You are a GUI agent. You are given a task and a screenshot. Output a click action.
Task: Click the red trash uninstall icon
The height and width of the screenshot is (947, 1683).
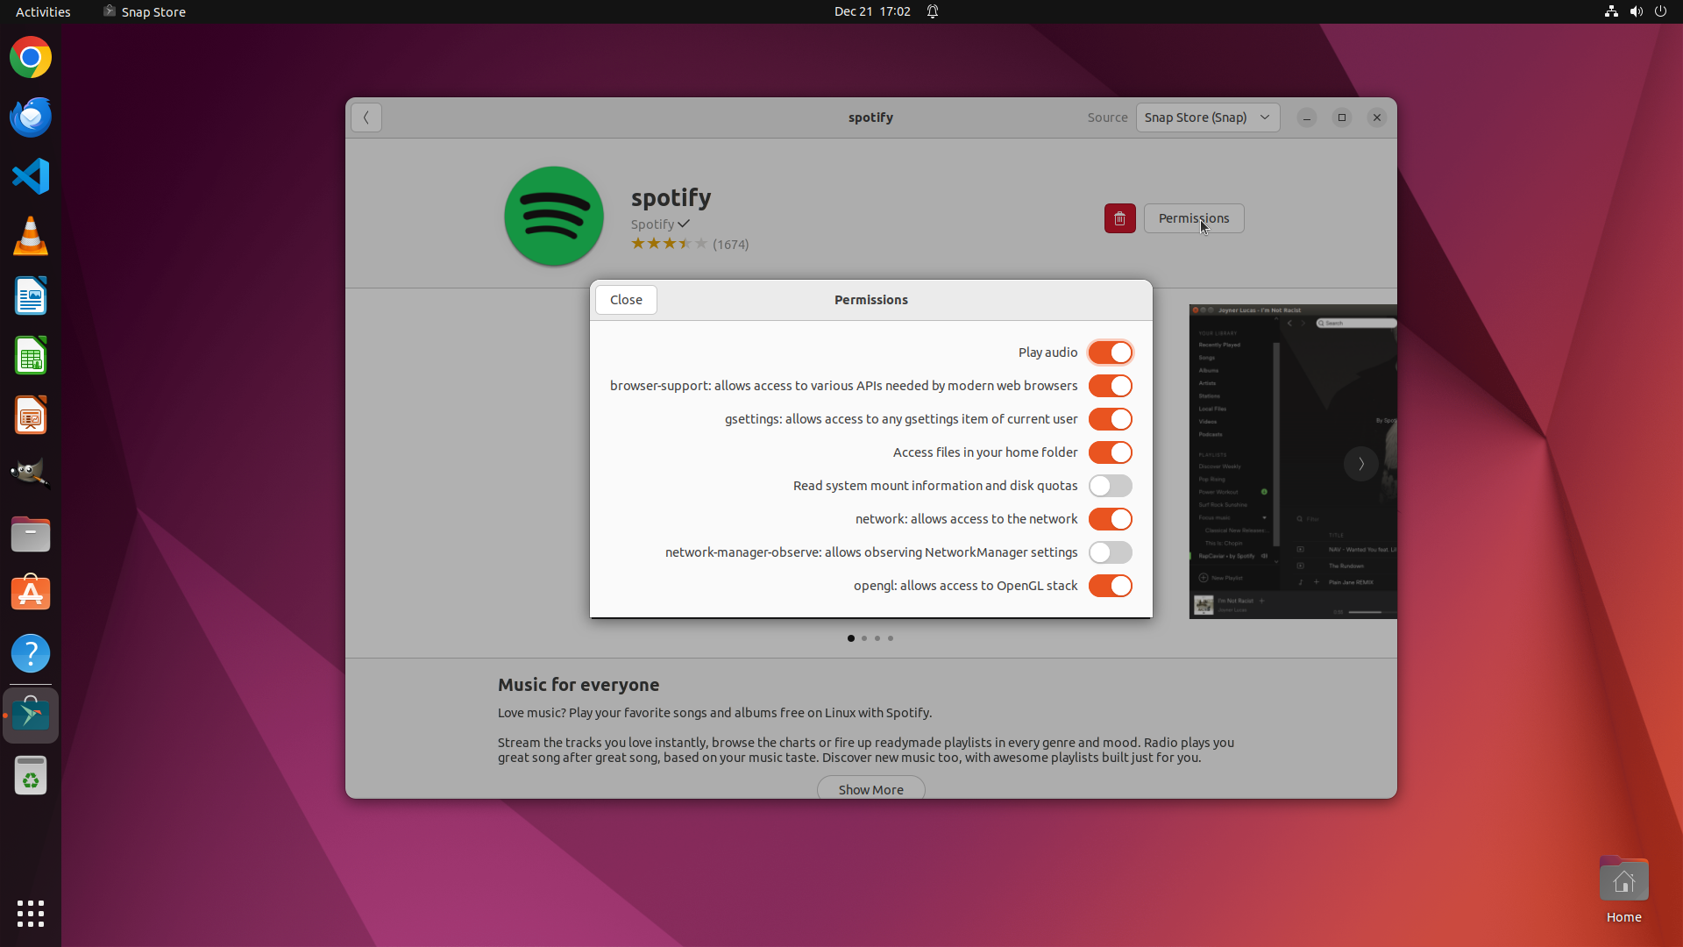1119,218
